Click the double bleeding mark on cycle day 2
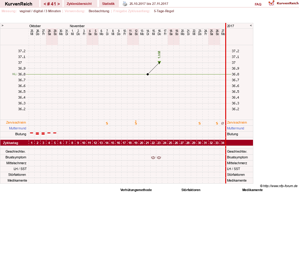This screenshot has width=299, height=275. [37, 134]
